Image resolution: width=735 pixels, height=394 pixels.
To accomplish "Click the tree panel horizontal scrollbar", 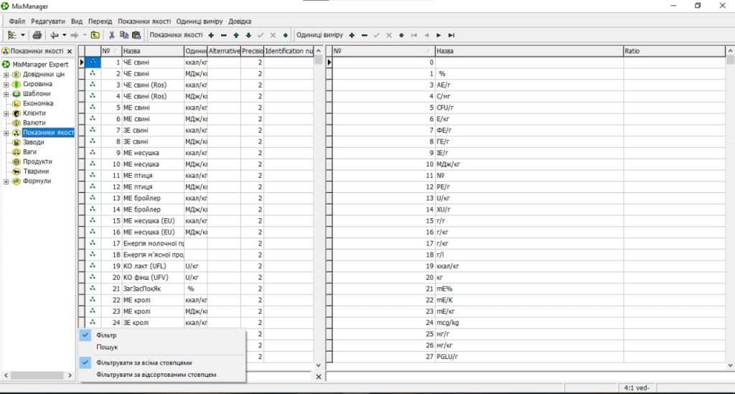I will coord(37,375).
